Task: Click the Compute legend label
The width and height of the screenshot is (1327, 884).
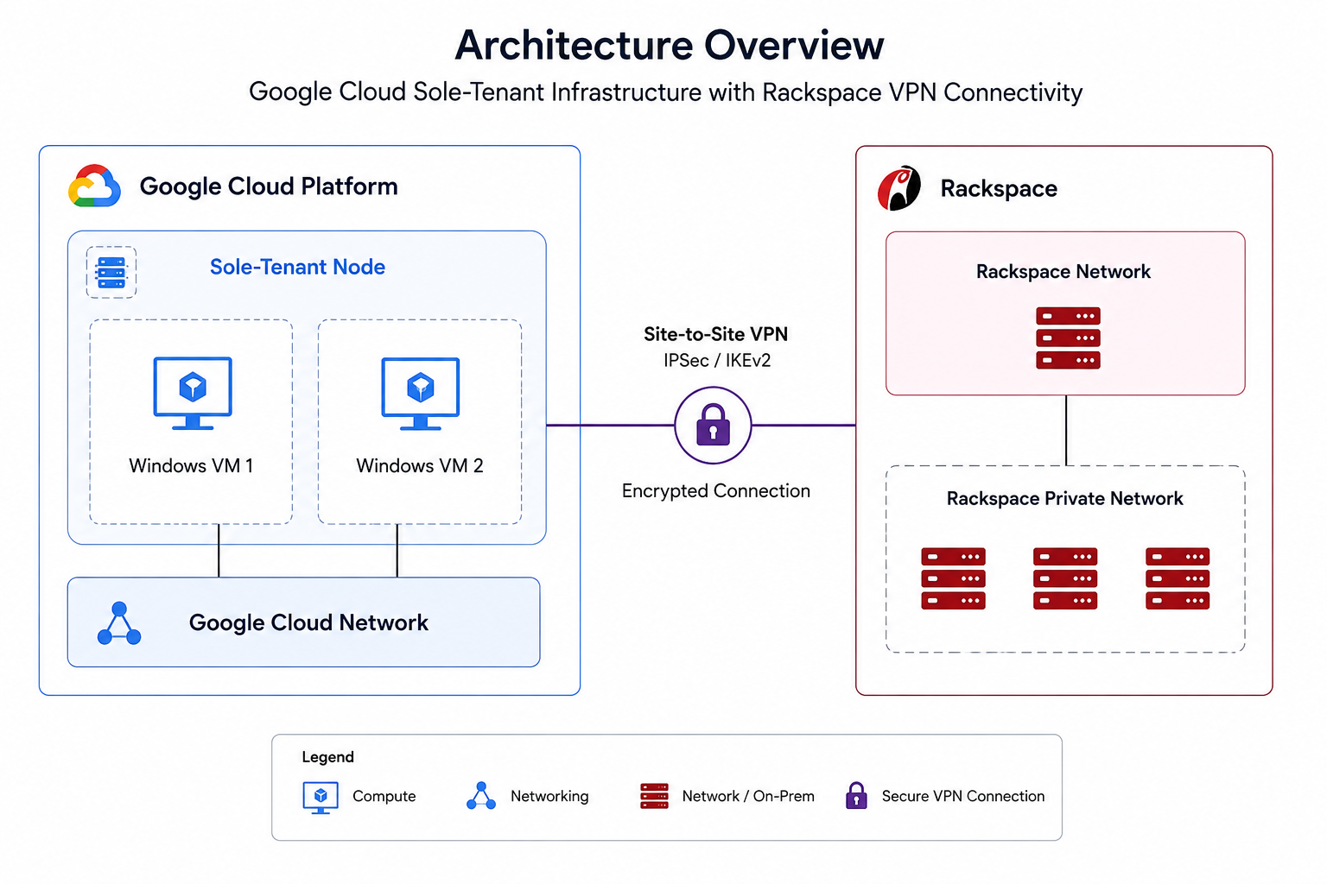Action: point(384,797)
